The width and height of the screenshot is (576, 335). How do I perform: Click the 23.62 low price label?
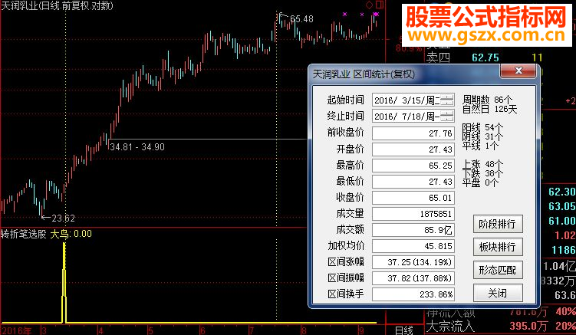[63, 218]
